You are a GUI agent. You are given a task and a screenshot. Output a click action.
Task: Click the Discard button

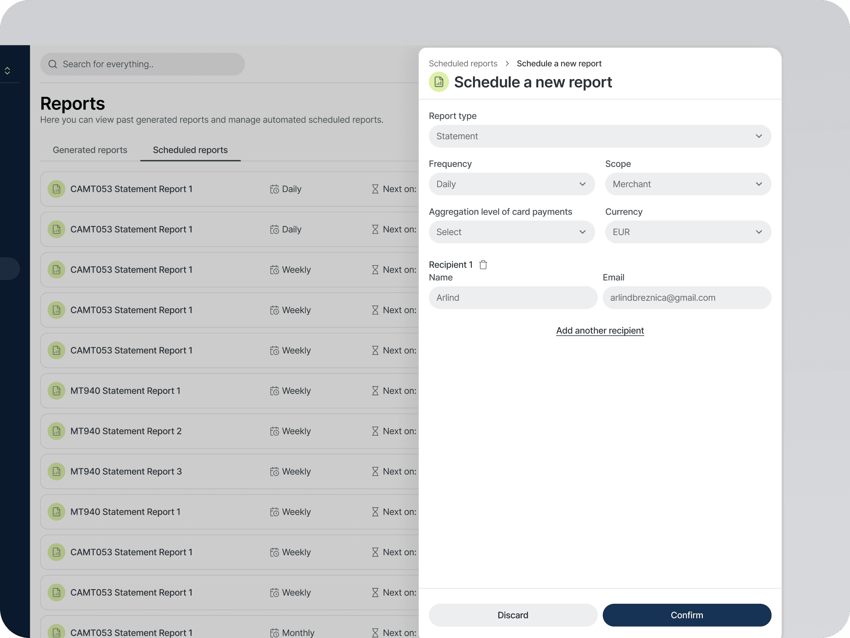click(513, 615)
